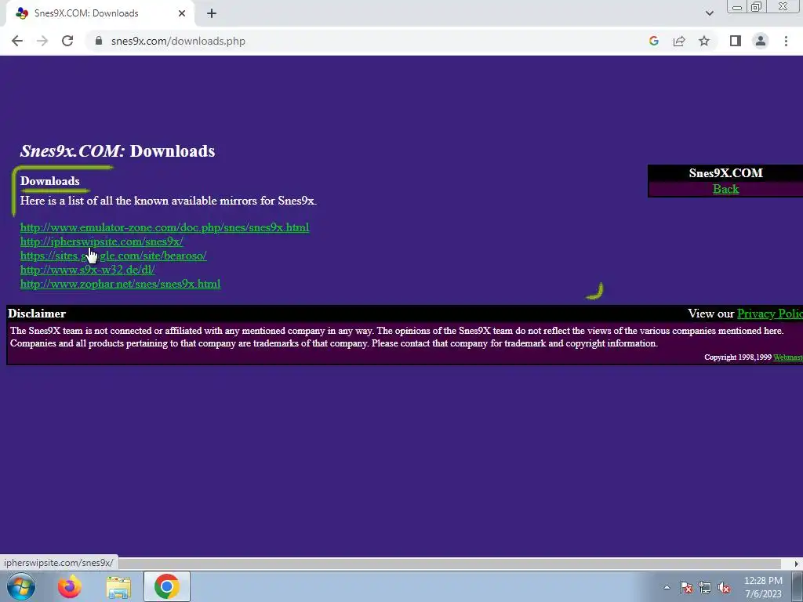Expand the tab search dropdown arrow
Image resolution: width=803 pixels, height=602 pixels.
click(709, 13)
